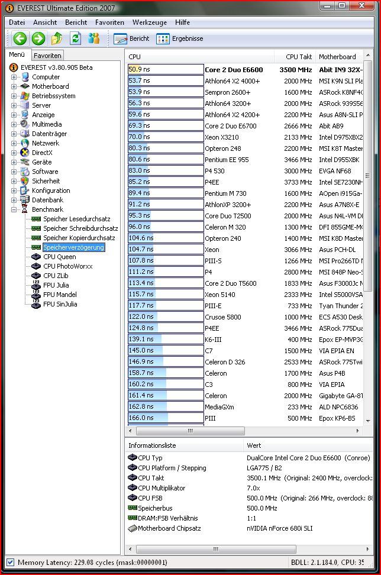381x575 pixels.
Task: Select CPU PhotoWorxx benchmark
Action: [x=68, y=266]
